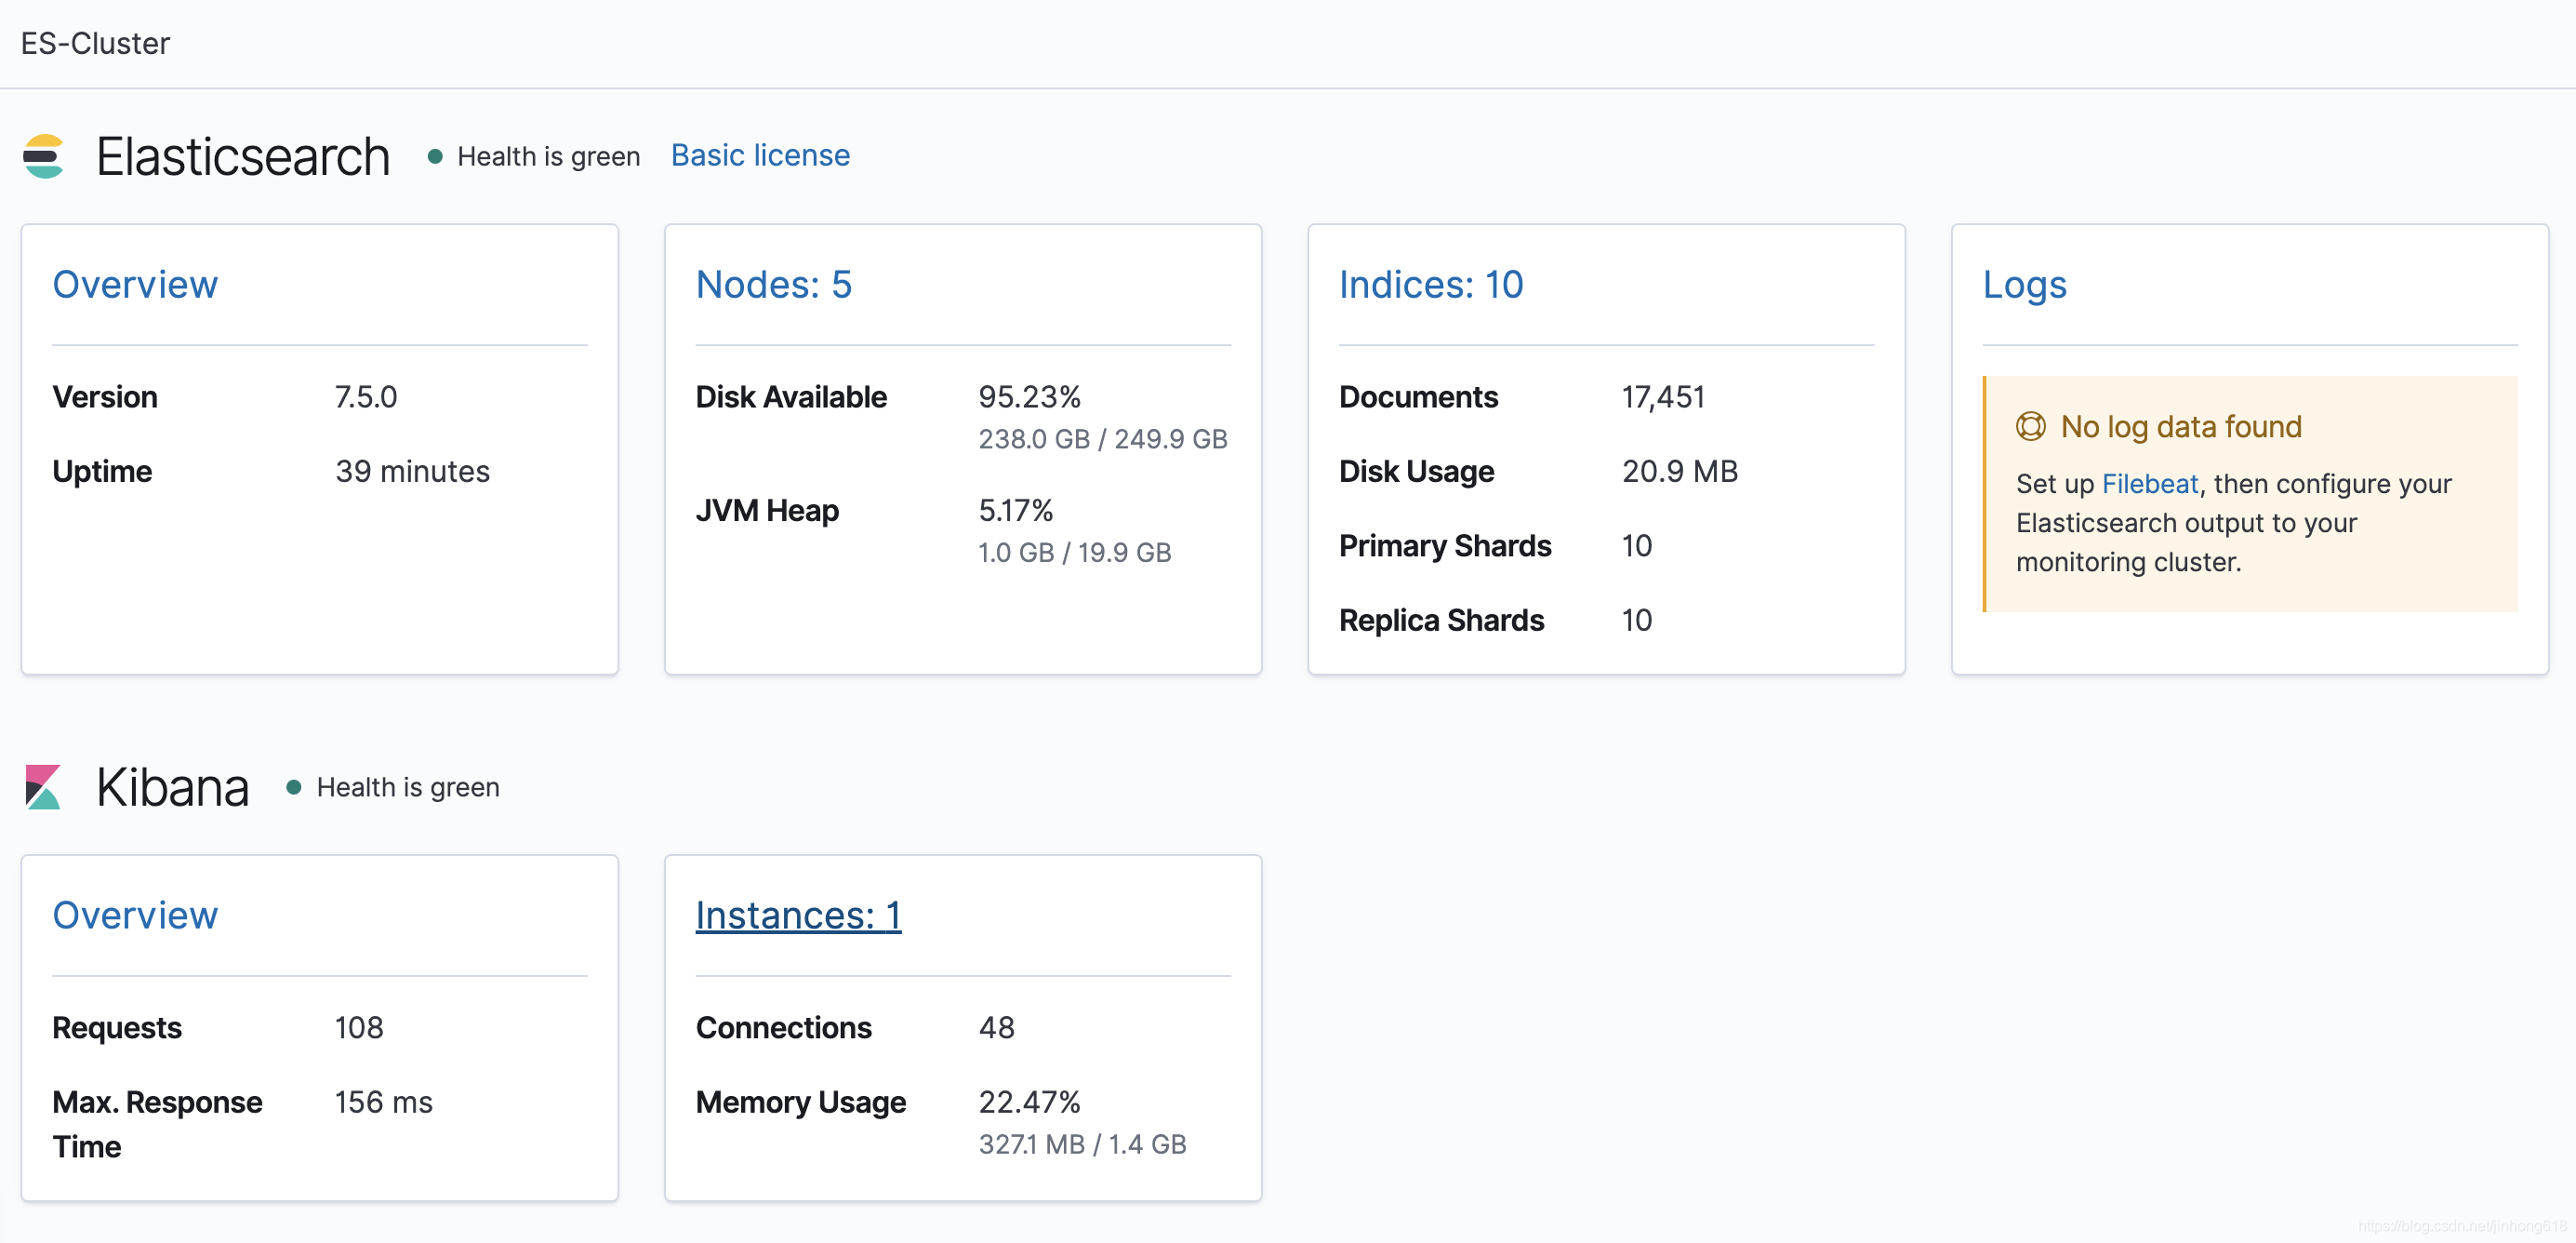Click the Kibana section heading
Viewport: 2576px width, 1243px height.
pos(172,786)
